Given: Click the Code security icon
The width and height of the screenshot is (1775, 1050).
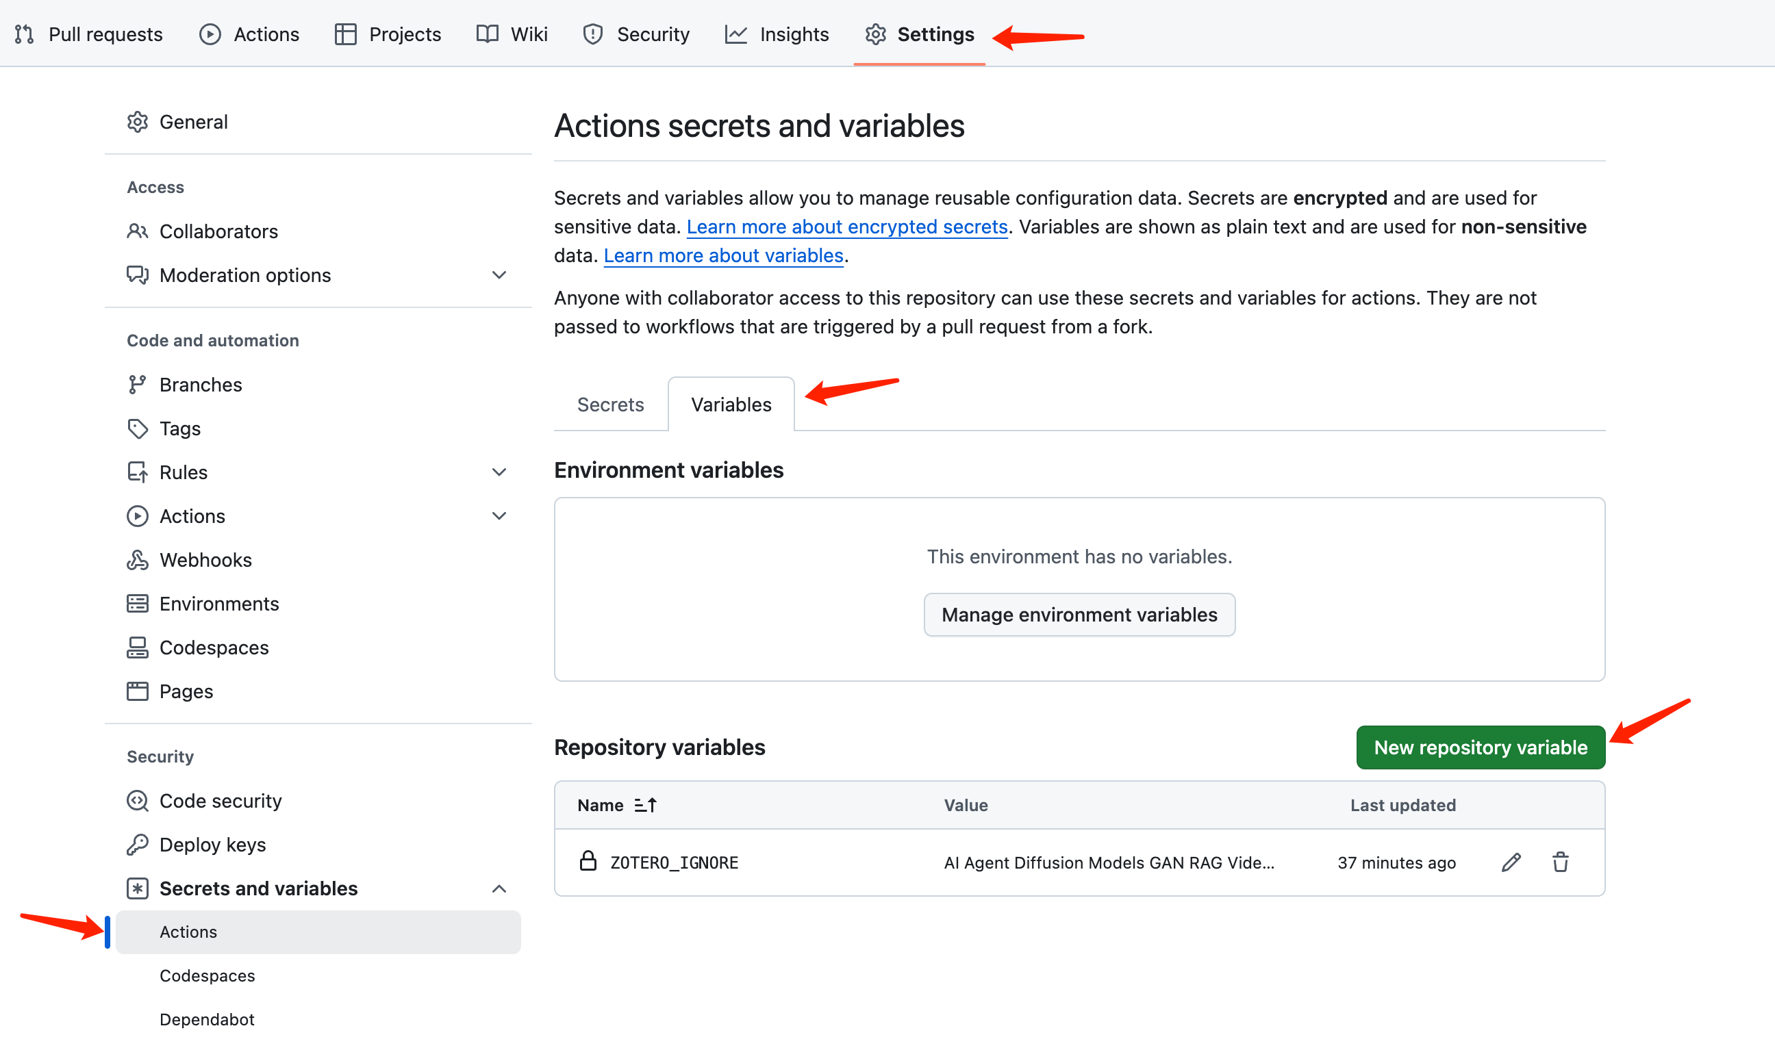Looking at the screenshot, I should [137, 800].
